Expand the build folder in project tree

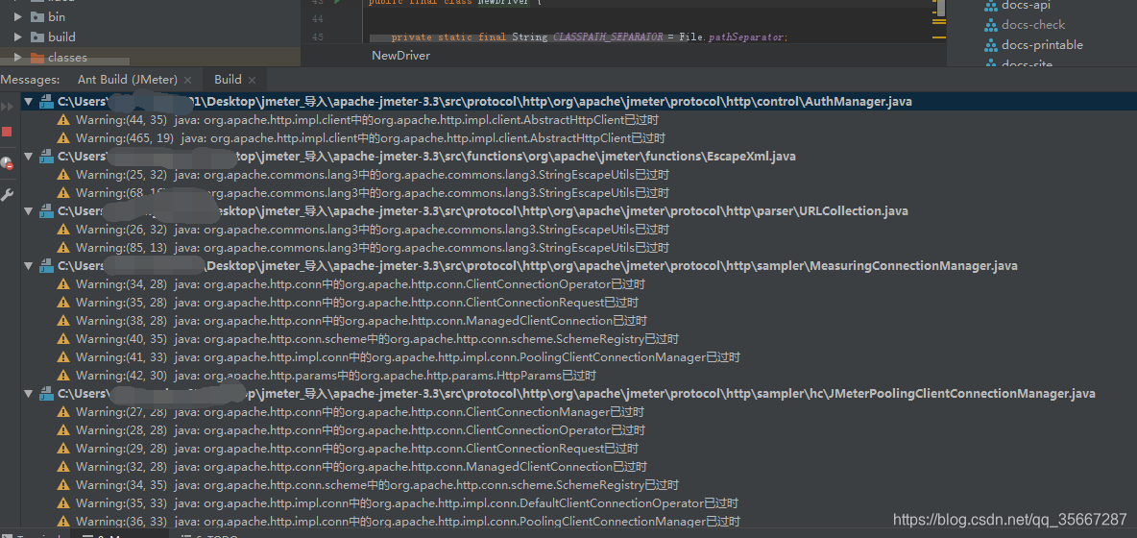tap(18, 37)
